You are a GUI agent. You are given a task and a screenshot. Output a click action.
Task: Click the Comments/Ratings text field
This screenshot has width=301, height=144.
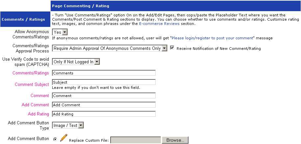click(x=104, y=73)
